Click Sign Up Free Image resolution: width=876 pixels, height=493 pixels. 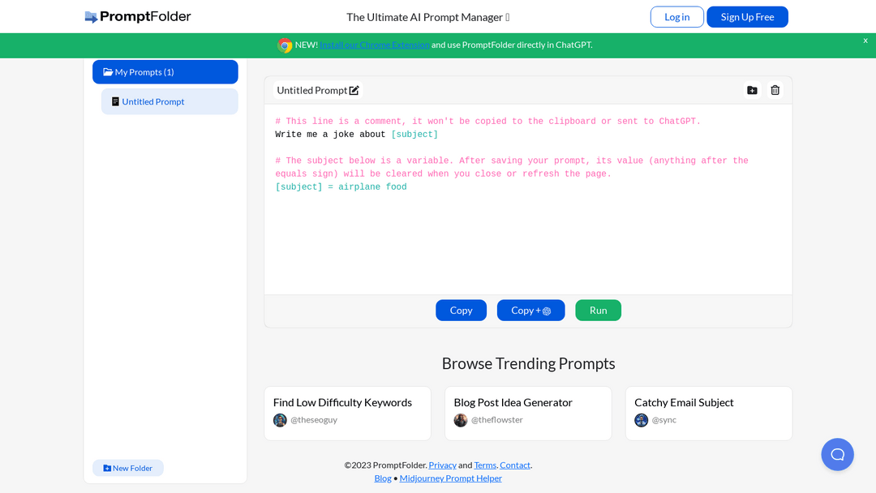coord(747,17)
